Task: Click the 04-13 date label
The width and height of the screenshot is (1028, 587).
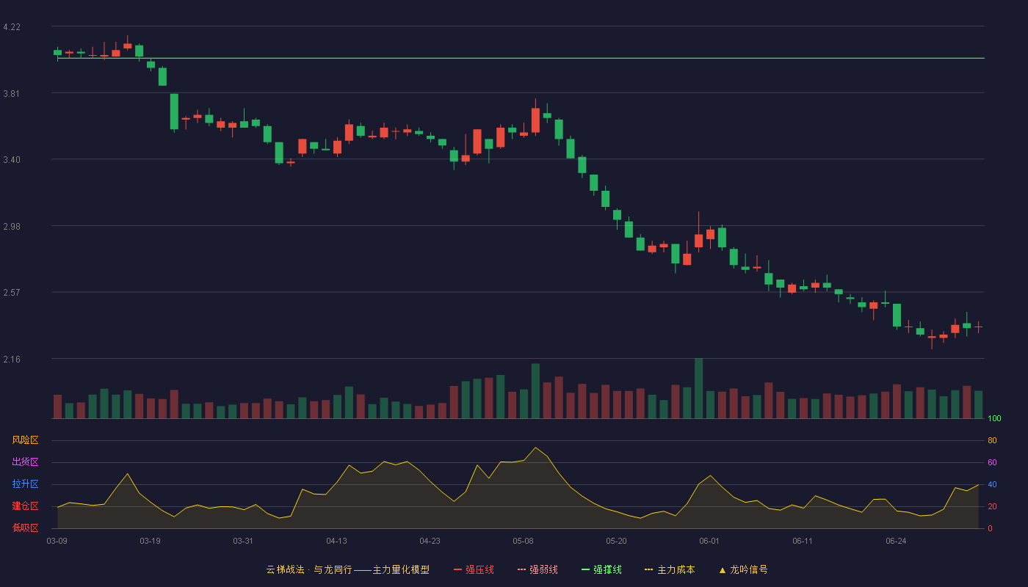Action: click(x=336, y=541)
